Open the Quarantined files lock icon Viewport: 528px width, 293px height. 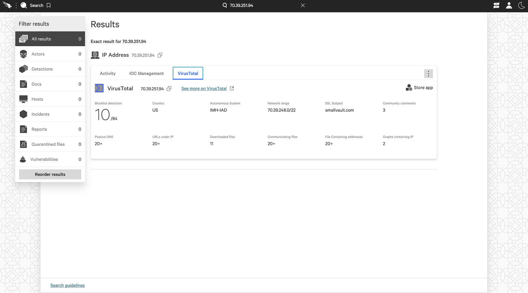tap(23, 144)
